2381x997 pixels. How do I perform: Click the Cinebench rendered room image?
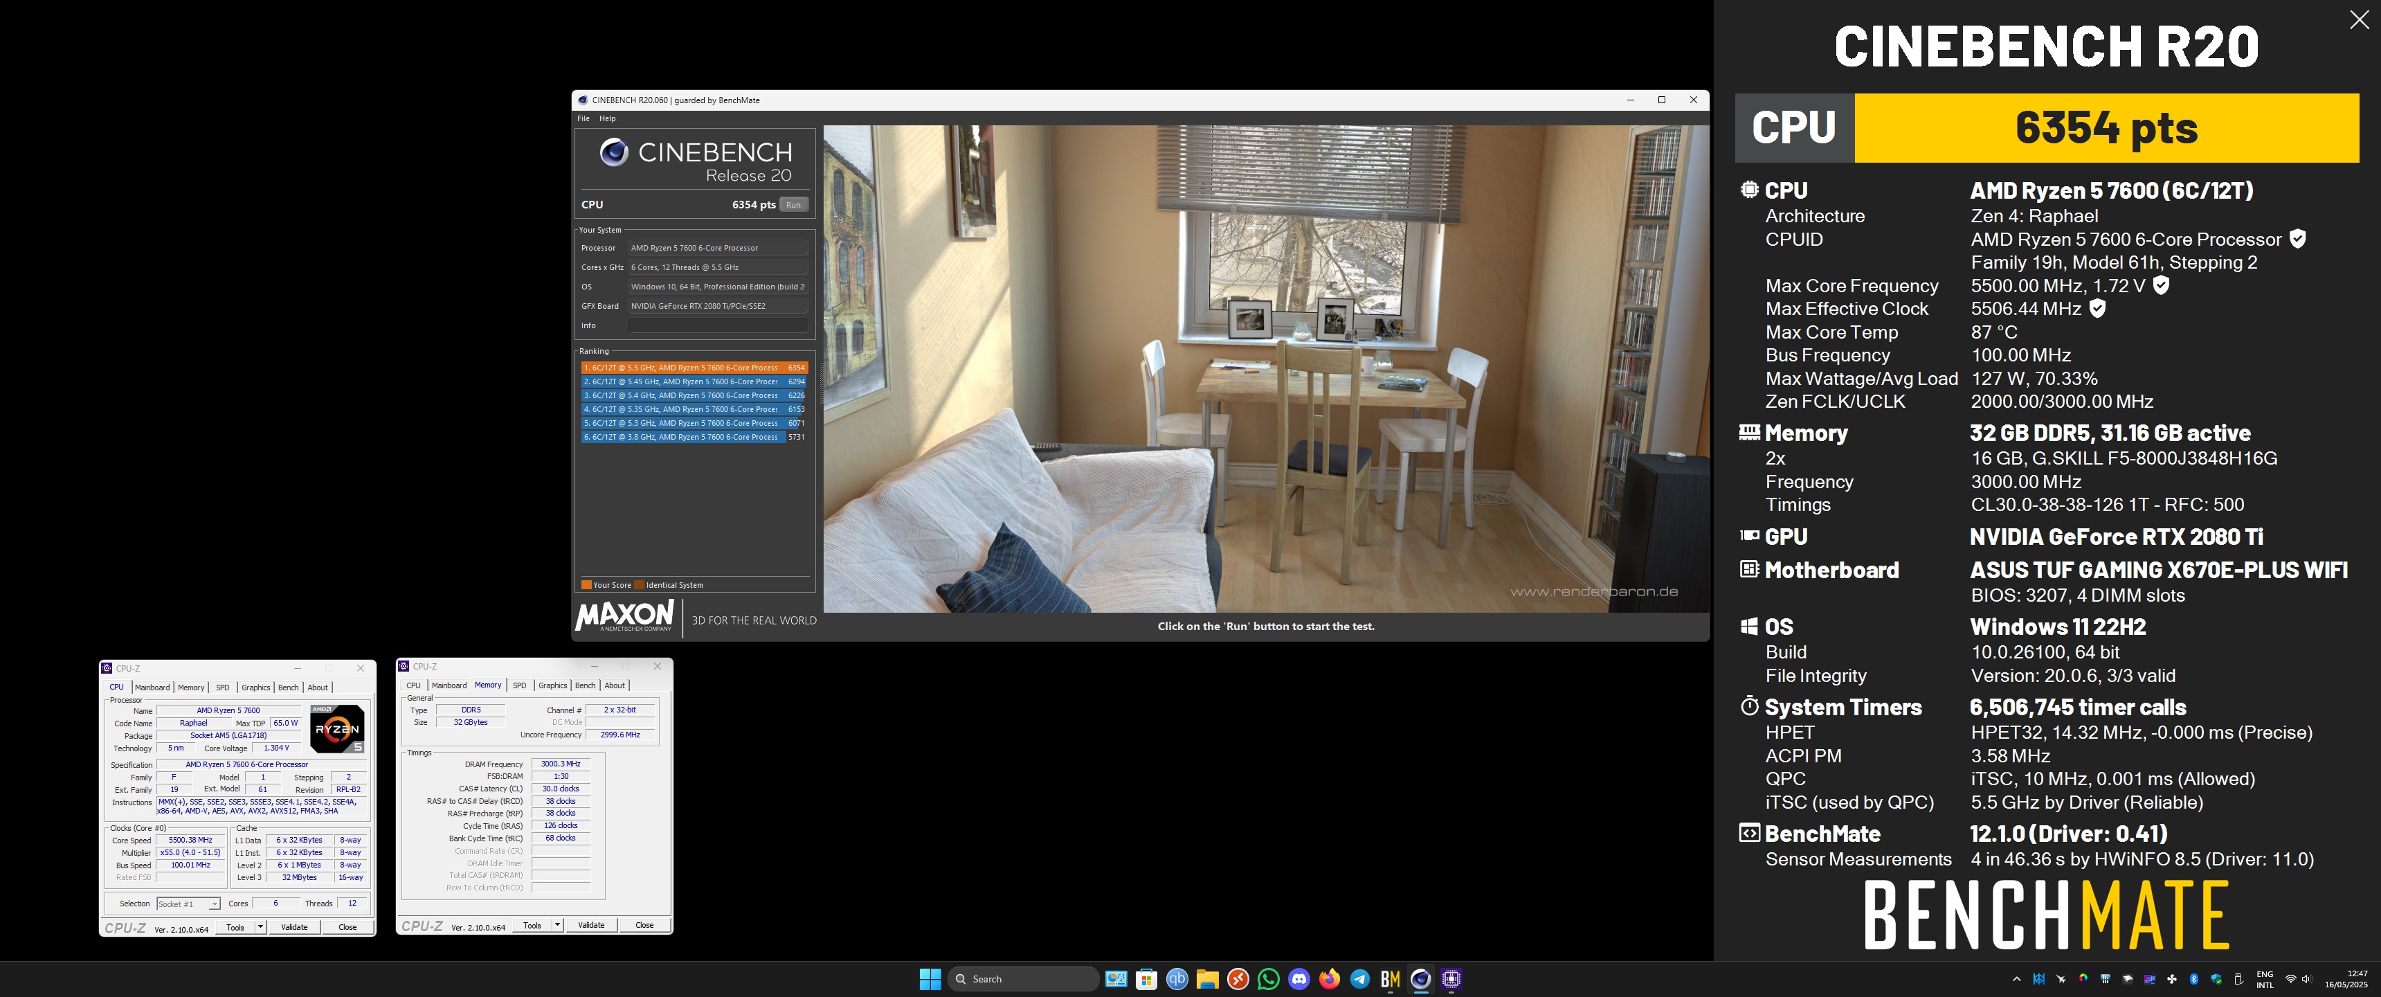click(1265, 369)
